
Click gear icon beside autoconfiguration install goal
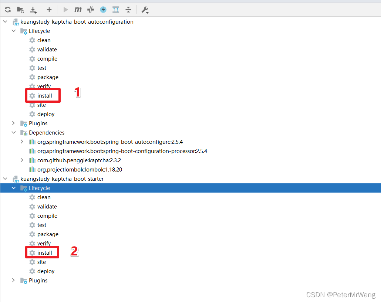(x=32, y=96)
